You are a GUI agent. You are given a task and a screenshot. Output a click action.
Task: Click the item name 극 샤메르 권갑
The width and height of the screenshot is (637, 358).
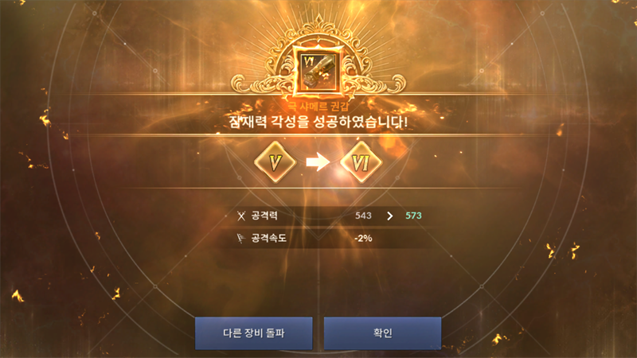point(318,107)
